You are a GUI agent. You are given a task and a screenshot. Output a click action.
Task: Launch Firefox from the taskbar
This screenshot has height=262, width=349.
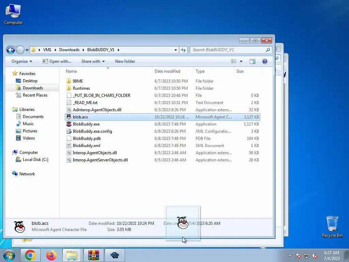(51, 255)
